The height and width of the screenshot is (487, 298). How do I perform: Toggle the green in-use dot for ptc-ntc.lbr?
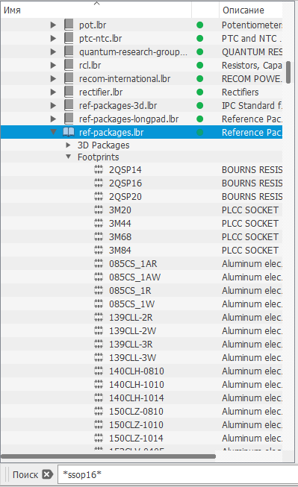coord(200,38)
